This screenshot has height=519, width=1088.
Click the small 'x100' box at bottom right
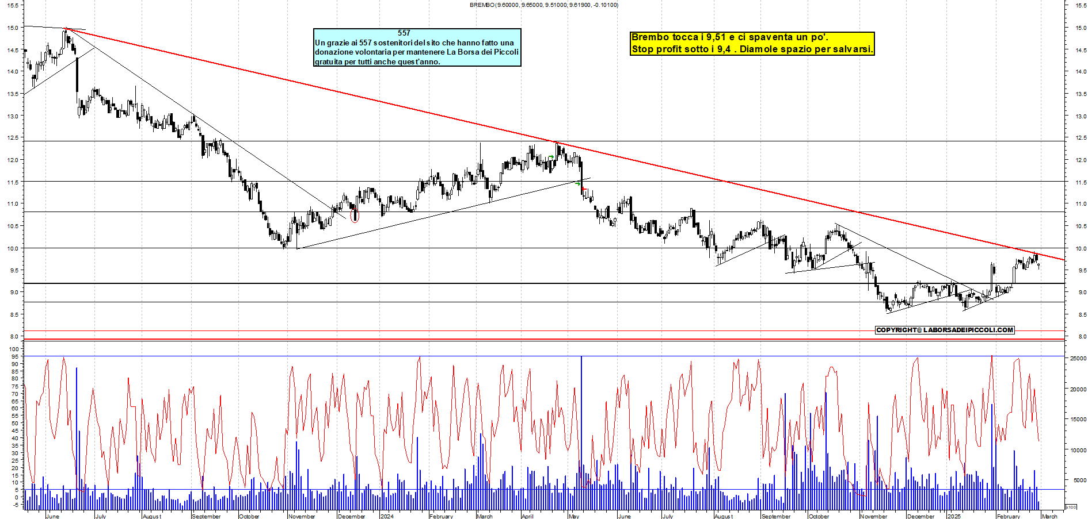[1071, 507]
